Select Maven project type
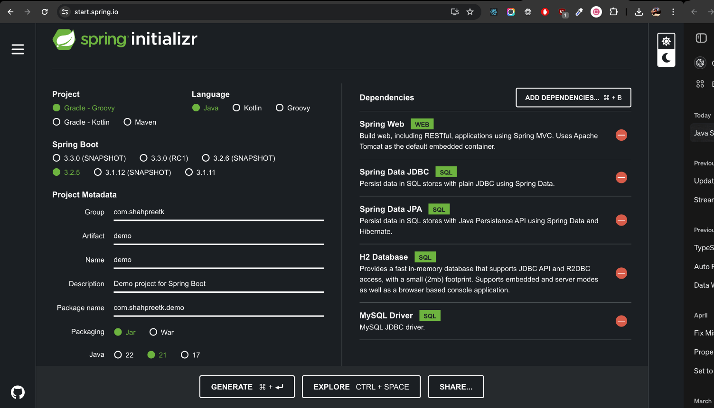Image resolution: width=714 pixels, height=408 pixels. click(x=140, y=122)
